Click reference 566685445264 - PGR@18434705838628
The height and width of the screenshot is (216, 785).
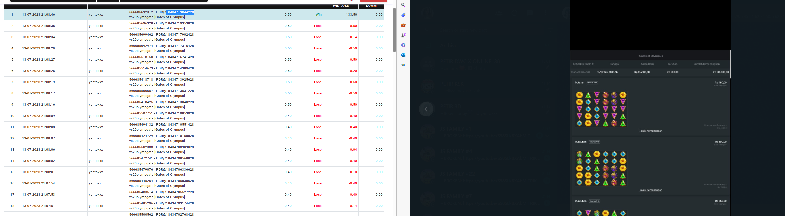click(x=162, y=181)
